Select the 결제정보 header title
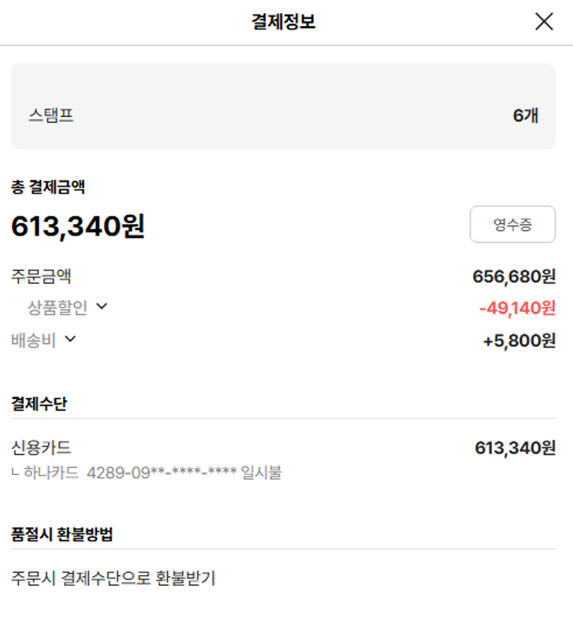 283,22
